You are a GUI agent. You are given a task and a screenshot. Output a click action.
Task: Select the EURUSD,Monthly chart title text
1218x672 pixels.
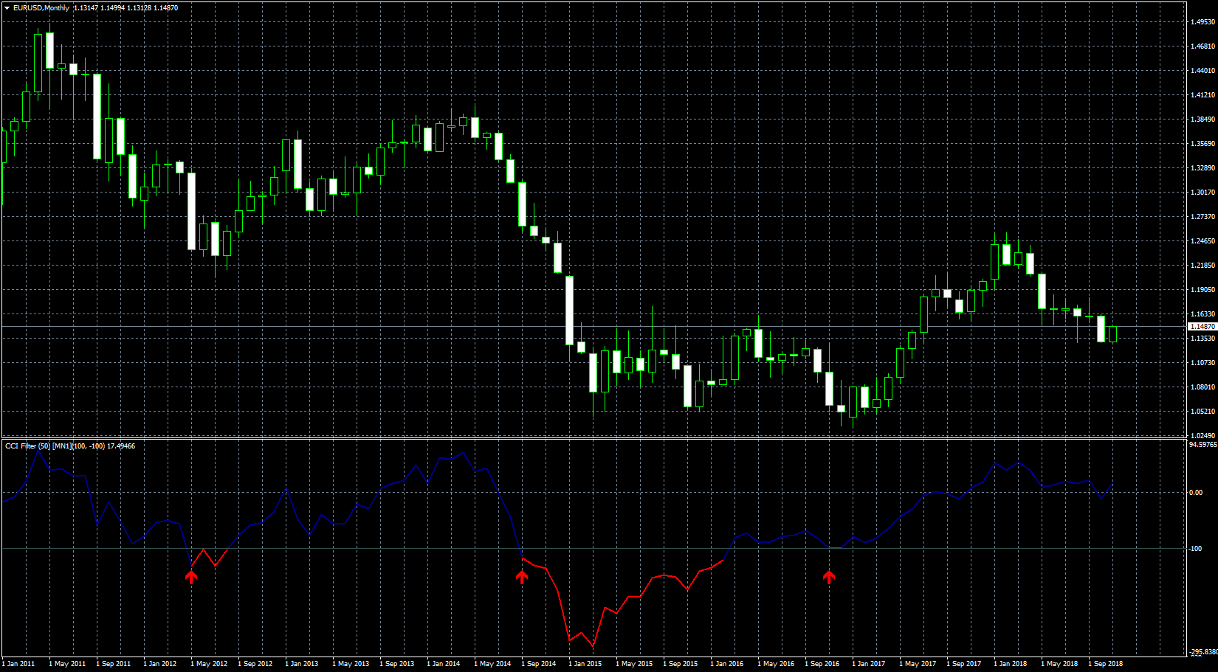41,8
